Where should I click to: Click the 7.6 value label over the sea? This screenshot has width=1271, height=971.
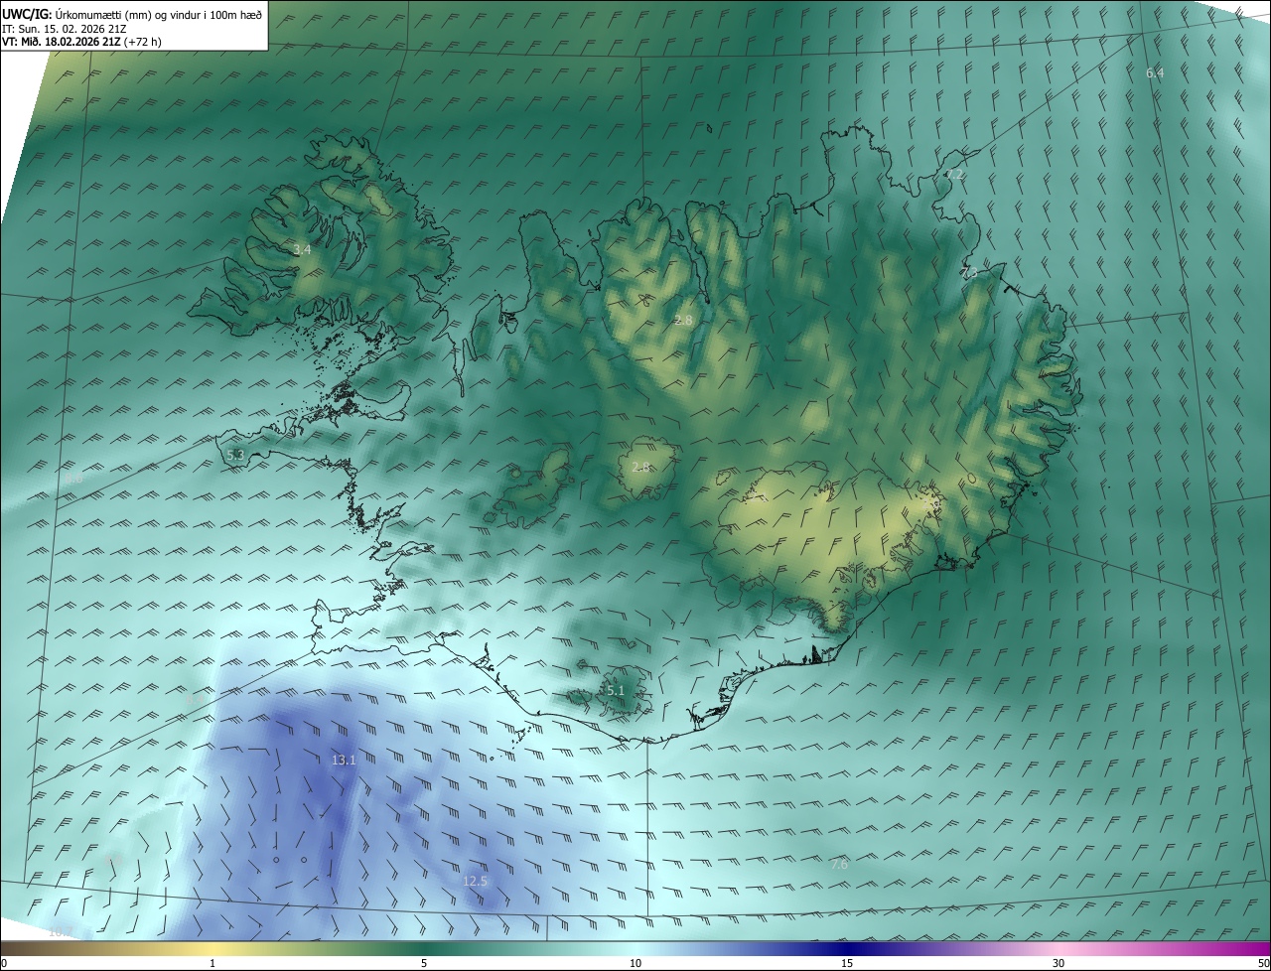pos(839,865)
